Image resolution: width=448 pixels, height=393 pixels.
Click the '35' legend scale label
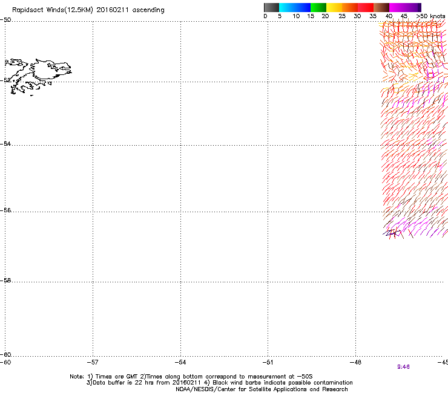pyautogui.click(x=373, y=16)
